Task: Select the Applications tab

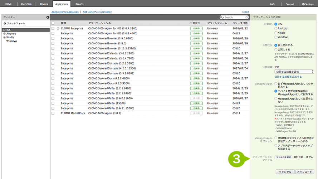Action: (x=62, y=4)
